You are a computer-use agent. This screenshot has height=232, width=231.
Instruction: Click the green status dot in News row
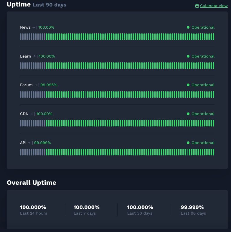coord(188,27)
